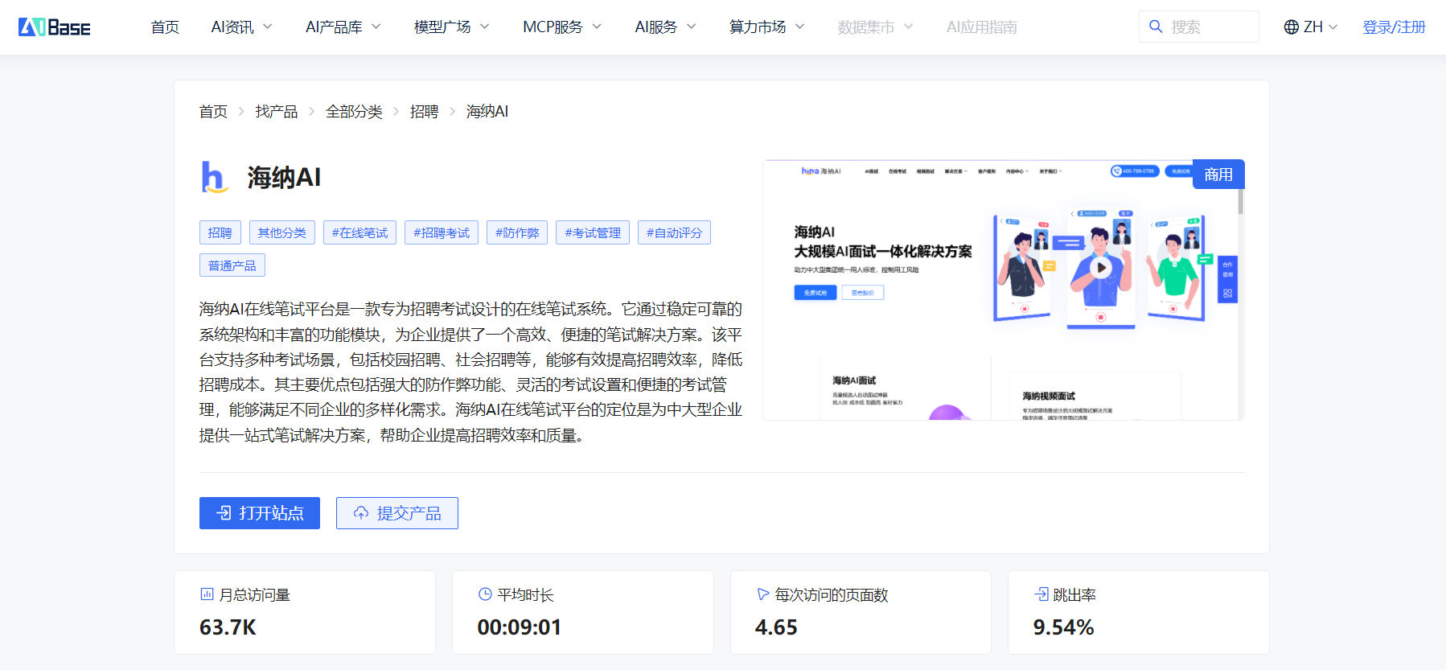The width and height of the screenshot is (1446, 670).
Task: Open AI应用指南 in navigation bar
Action: (982, 27)
